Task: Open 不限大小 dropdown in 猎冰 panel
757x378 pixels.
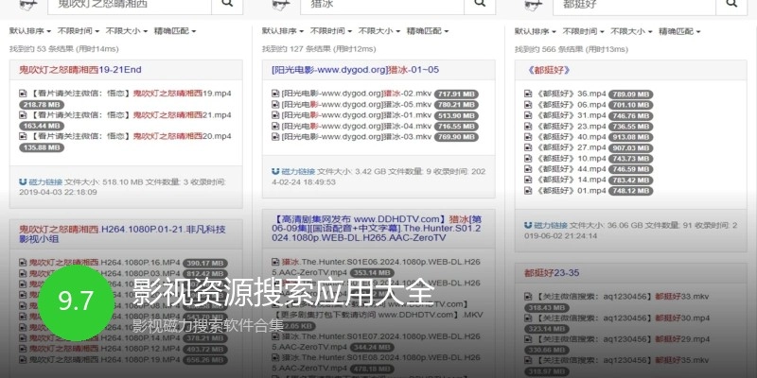Action: tap(379, 31)
